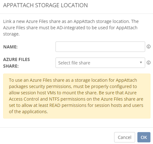This screenshot has width=153, height=144.
Task: Choose the white Cancel button
Action: [x=124, y=137]
